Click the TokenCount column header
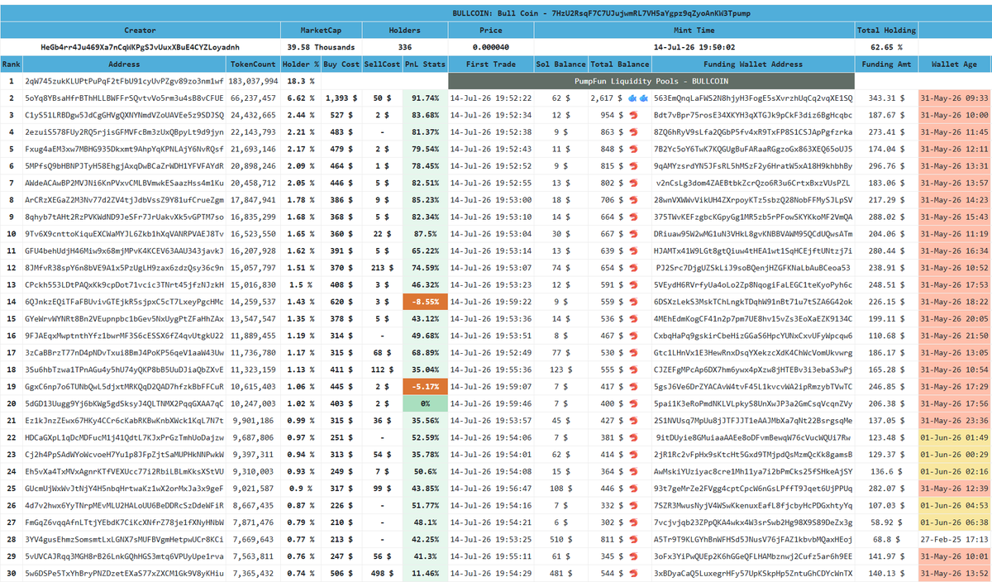992x582 pixels. point(253,64)
